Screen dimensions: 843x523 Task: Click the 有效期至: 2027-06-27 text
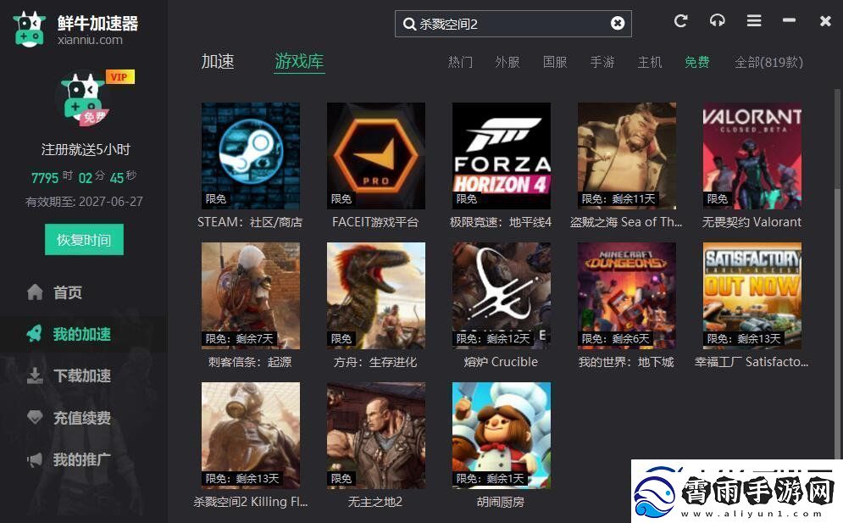pyautogui.click(x=84, y=202)
